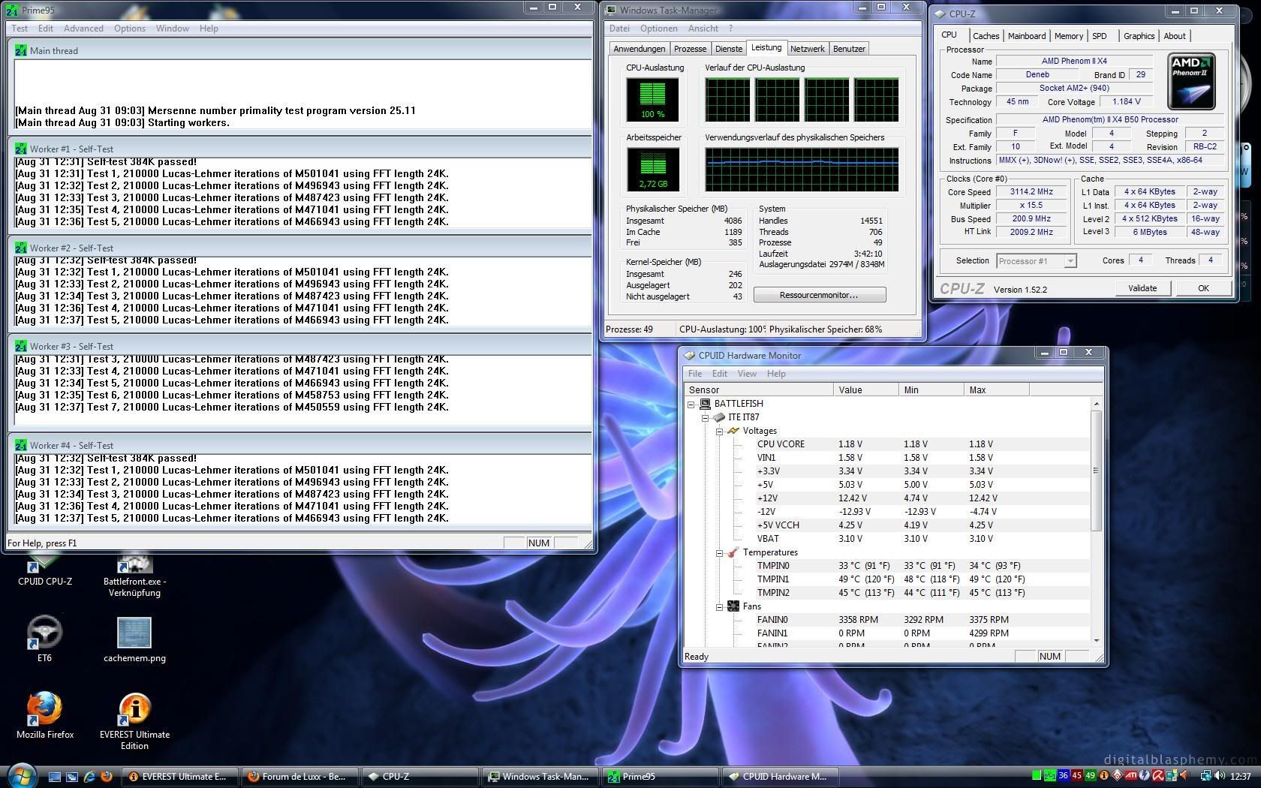The height and width of the screenshot is (788, 1261).
Task: Switch to the Memory tab in CPU-Z
Action: [x=1068, y=36]
